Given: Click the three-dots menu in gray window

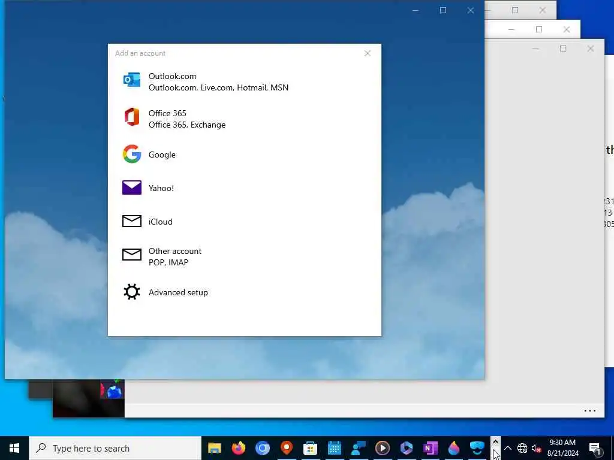Looking at the screenshot, I should coord(590,411).
